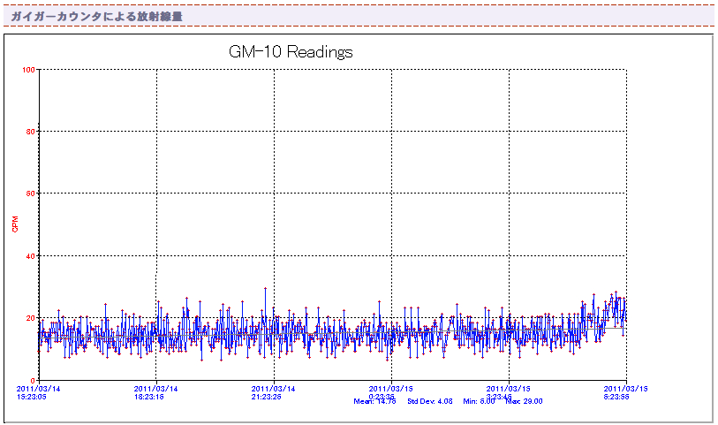Click the red CPM y-axis label
Image resolution: width=718 pixels, height=425 pixels.
(x=15, y=224)
